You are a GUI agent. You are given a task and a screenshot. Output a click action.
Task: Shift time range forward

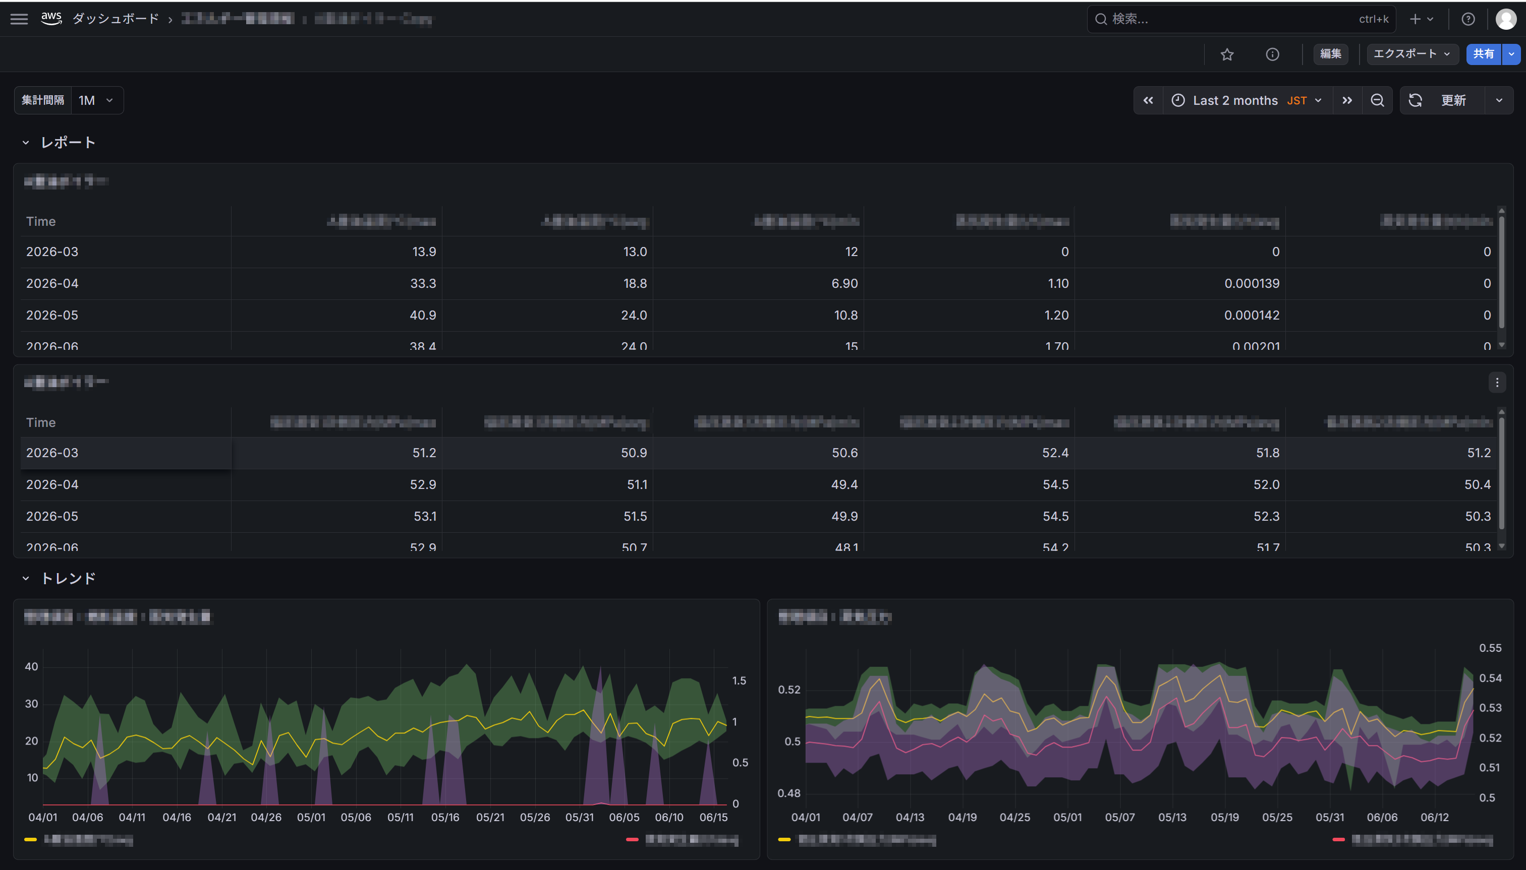point(1347,100)
